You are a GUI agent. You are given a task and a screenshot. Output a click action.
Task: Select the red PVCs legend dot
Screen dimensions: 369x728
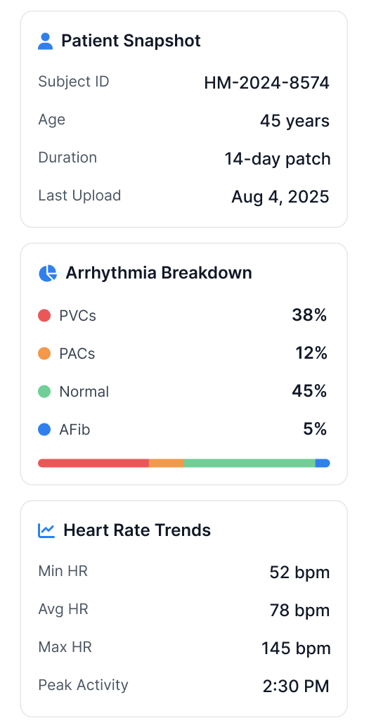tap(44, 316)
